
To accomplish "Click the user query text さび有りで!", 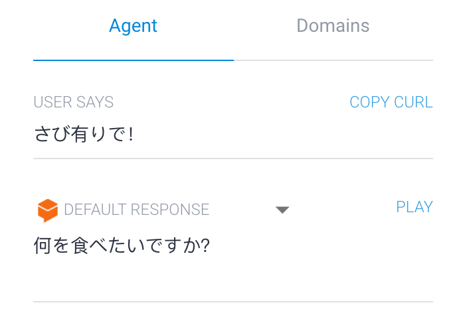I will pos(84,134).
